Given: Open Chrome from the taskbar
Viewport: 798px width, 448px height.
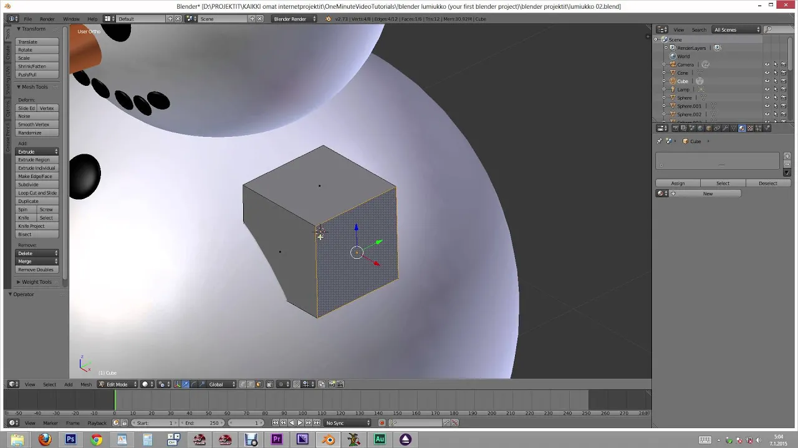Looking at the screenshot, I should [x=96, y=440].
